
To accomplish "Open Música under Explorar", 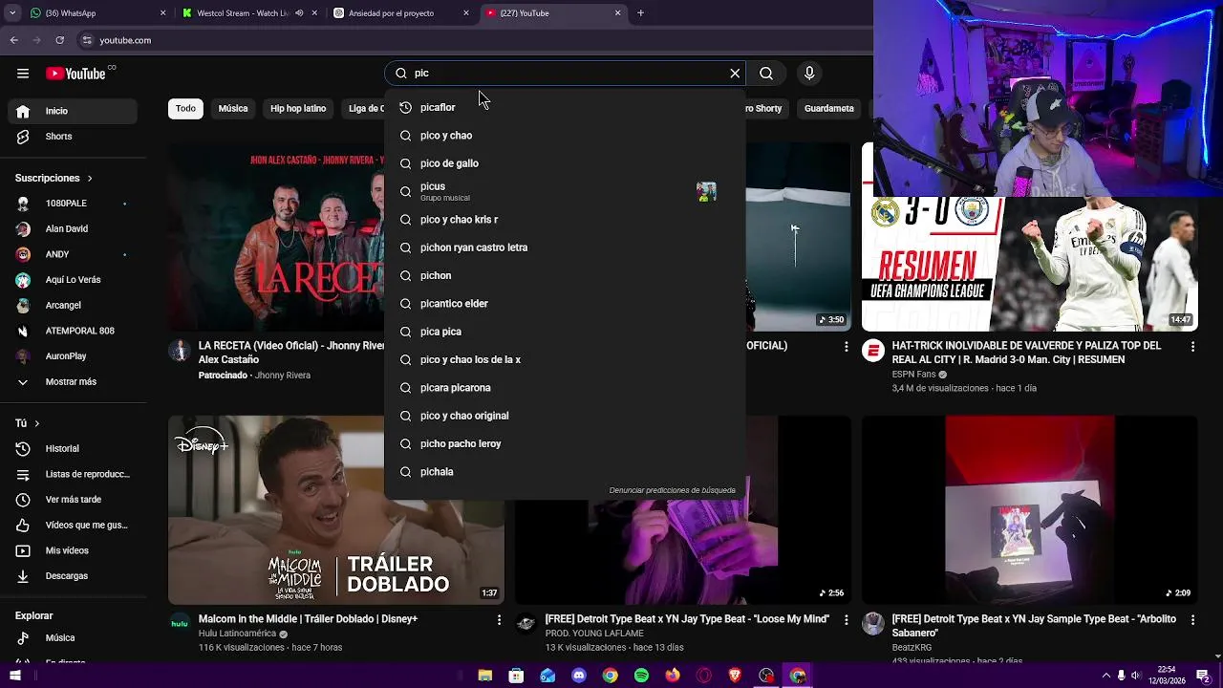I will [73, 637].
